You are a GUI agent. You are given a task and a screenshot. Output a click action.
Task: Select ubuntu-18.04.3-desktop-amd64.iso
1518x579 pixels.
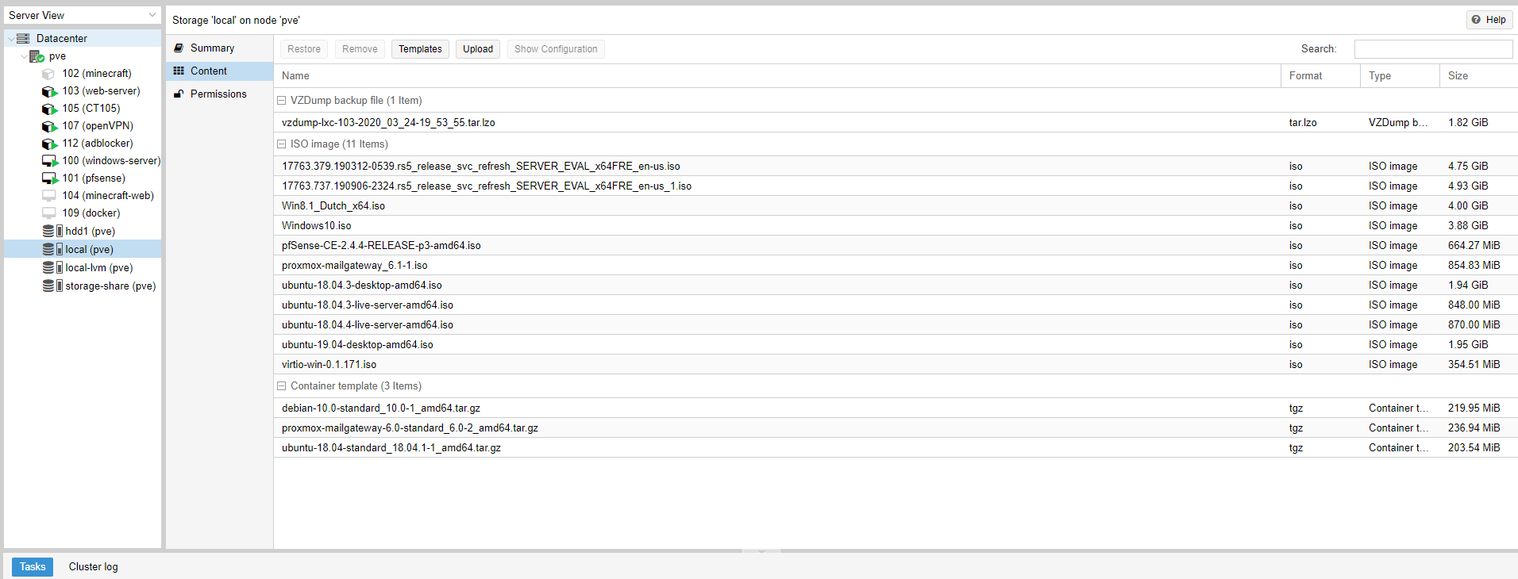pyautogui.click(x=896, y=285)
